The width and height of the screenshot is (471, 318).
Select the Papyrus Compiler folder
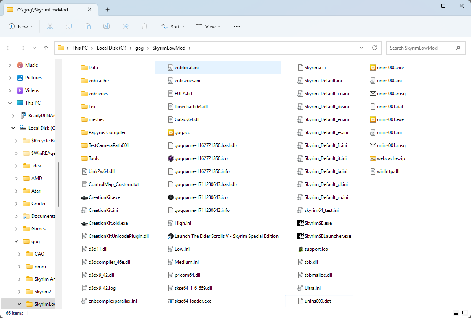(x=103, y=132)
